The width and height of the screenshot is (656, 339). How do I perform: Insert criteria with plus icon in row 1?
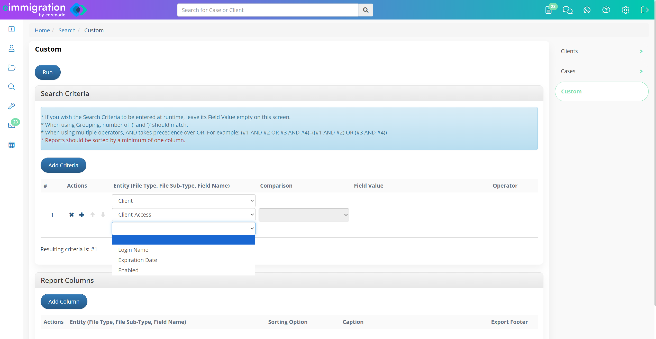(82, 215)
